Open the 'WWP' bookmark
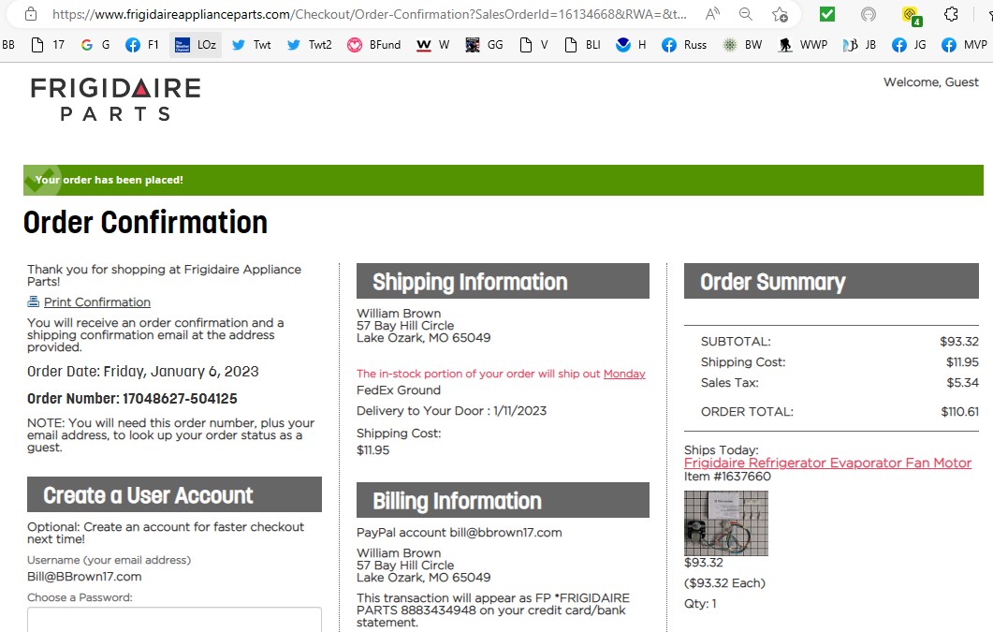 [x=802, y=45]
